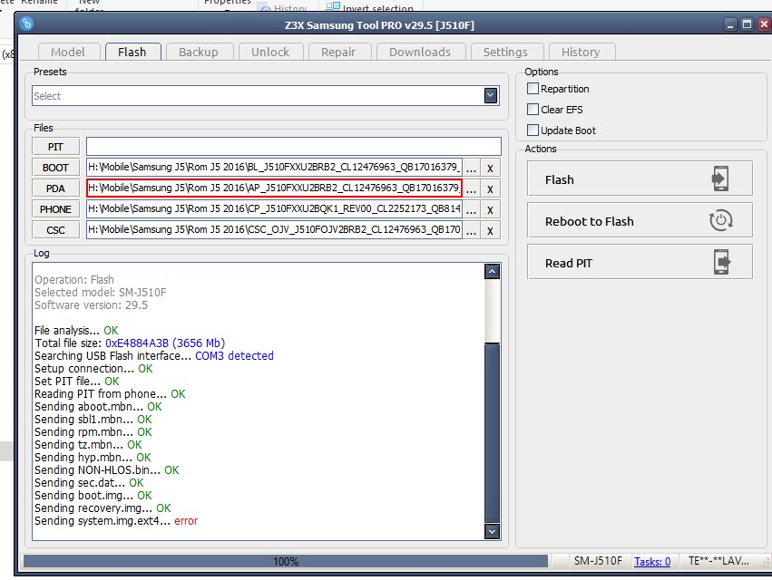Toggle the Clear EFS checkbox
This screenshot has width=772, height=580.
533,110
